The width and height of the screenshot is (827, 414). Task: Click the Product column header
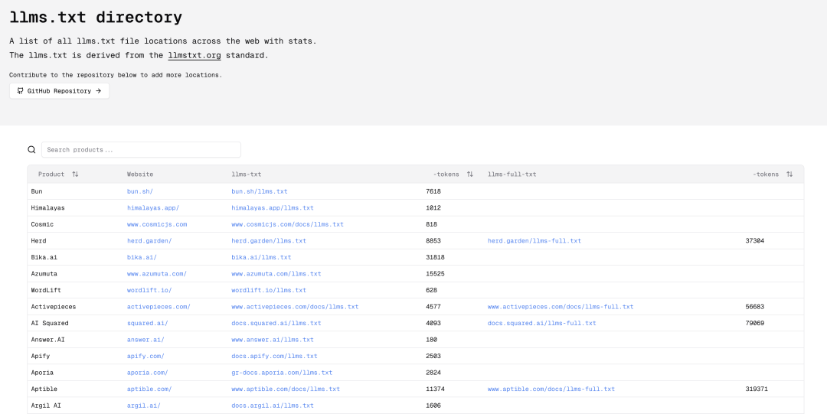(x=51, y=174)
